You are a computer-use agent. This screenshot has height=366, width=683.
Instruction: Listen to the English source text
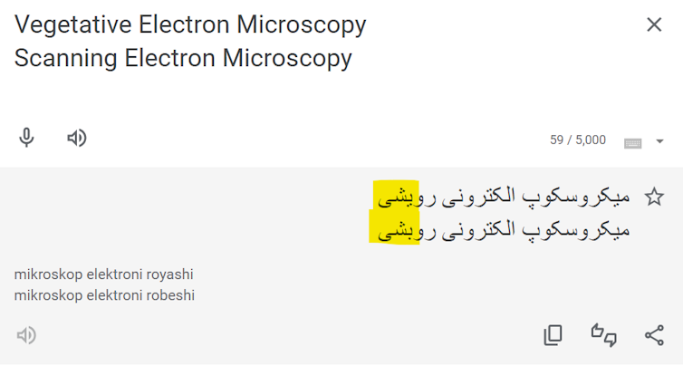pyautogui.click(x=77, y=138)
